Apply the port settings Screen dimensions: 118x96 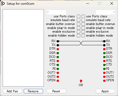[x=105, y=91]
